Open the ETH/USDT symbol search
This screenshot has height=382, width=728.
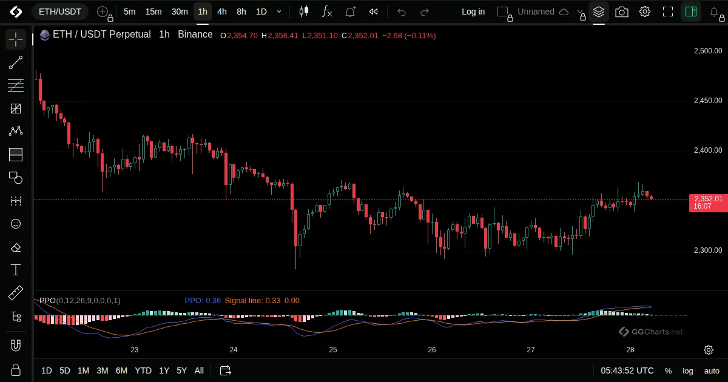pyautogui.click(x=60, y=12)
